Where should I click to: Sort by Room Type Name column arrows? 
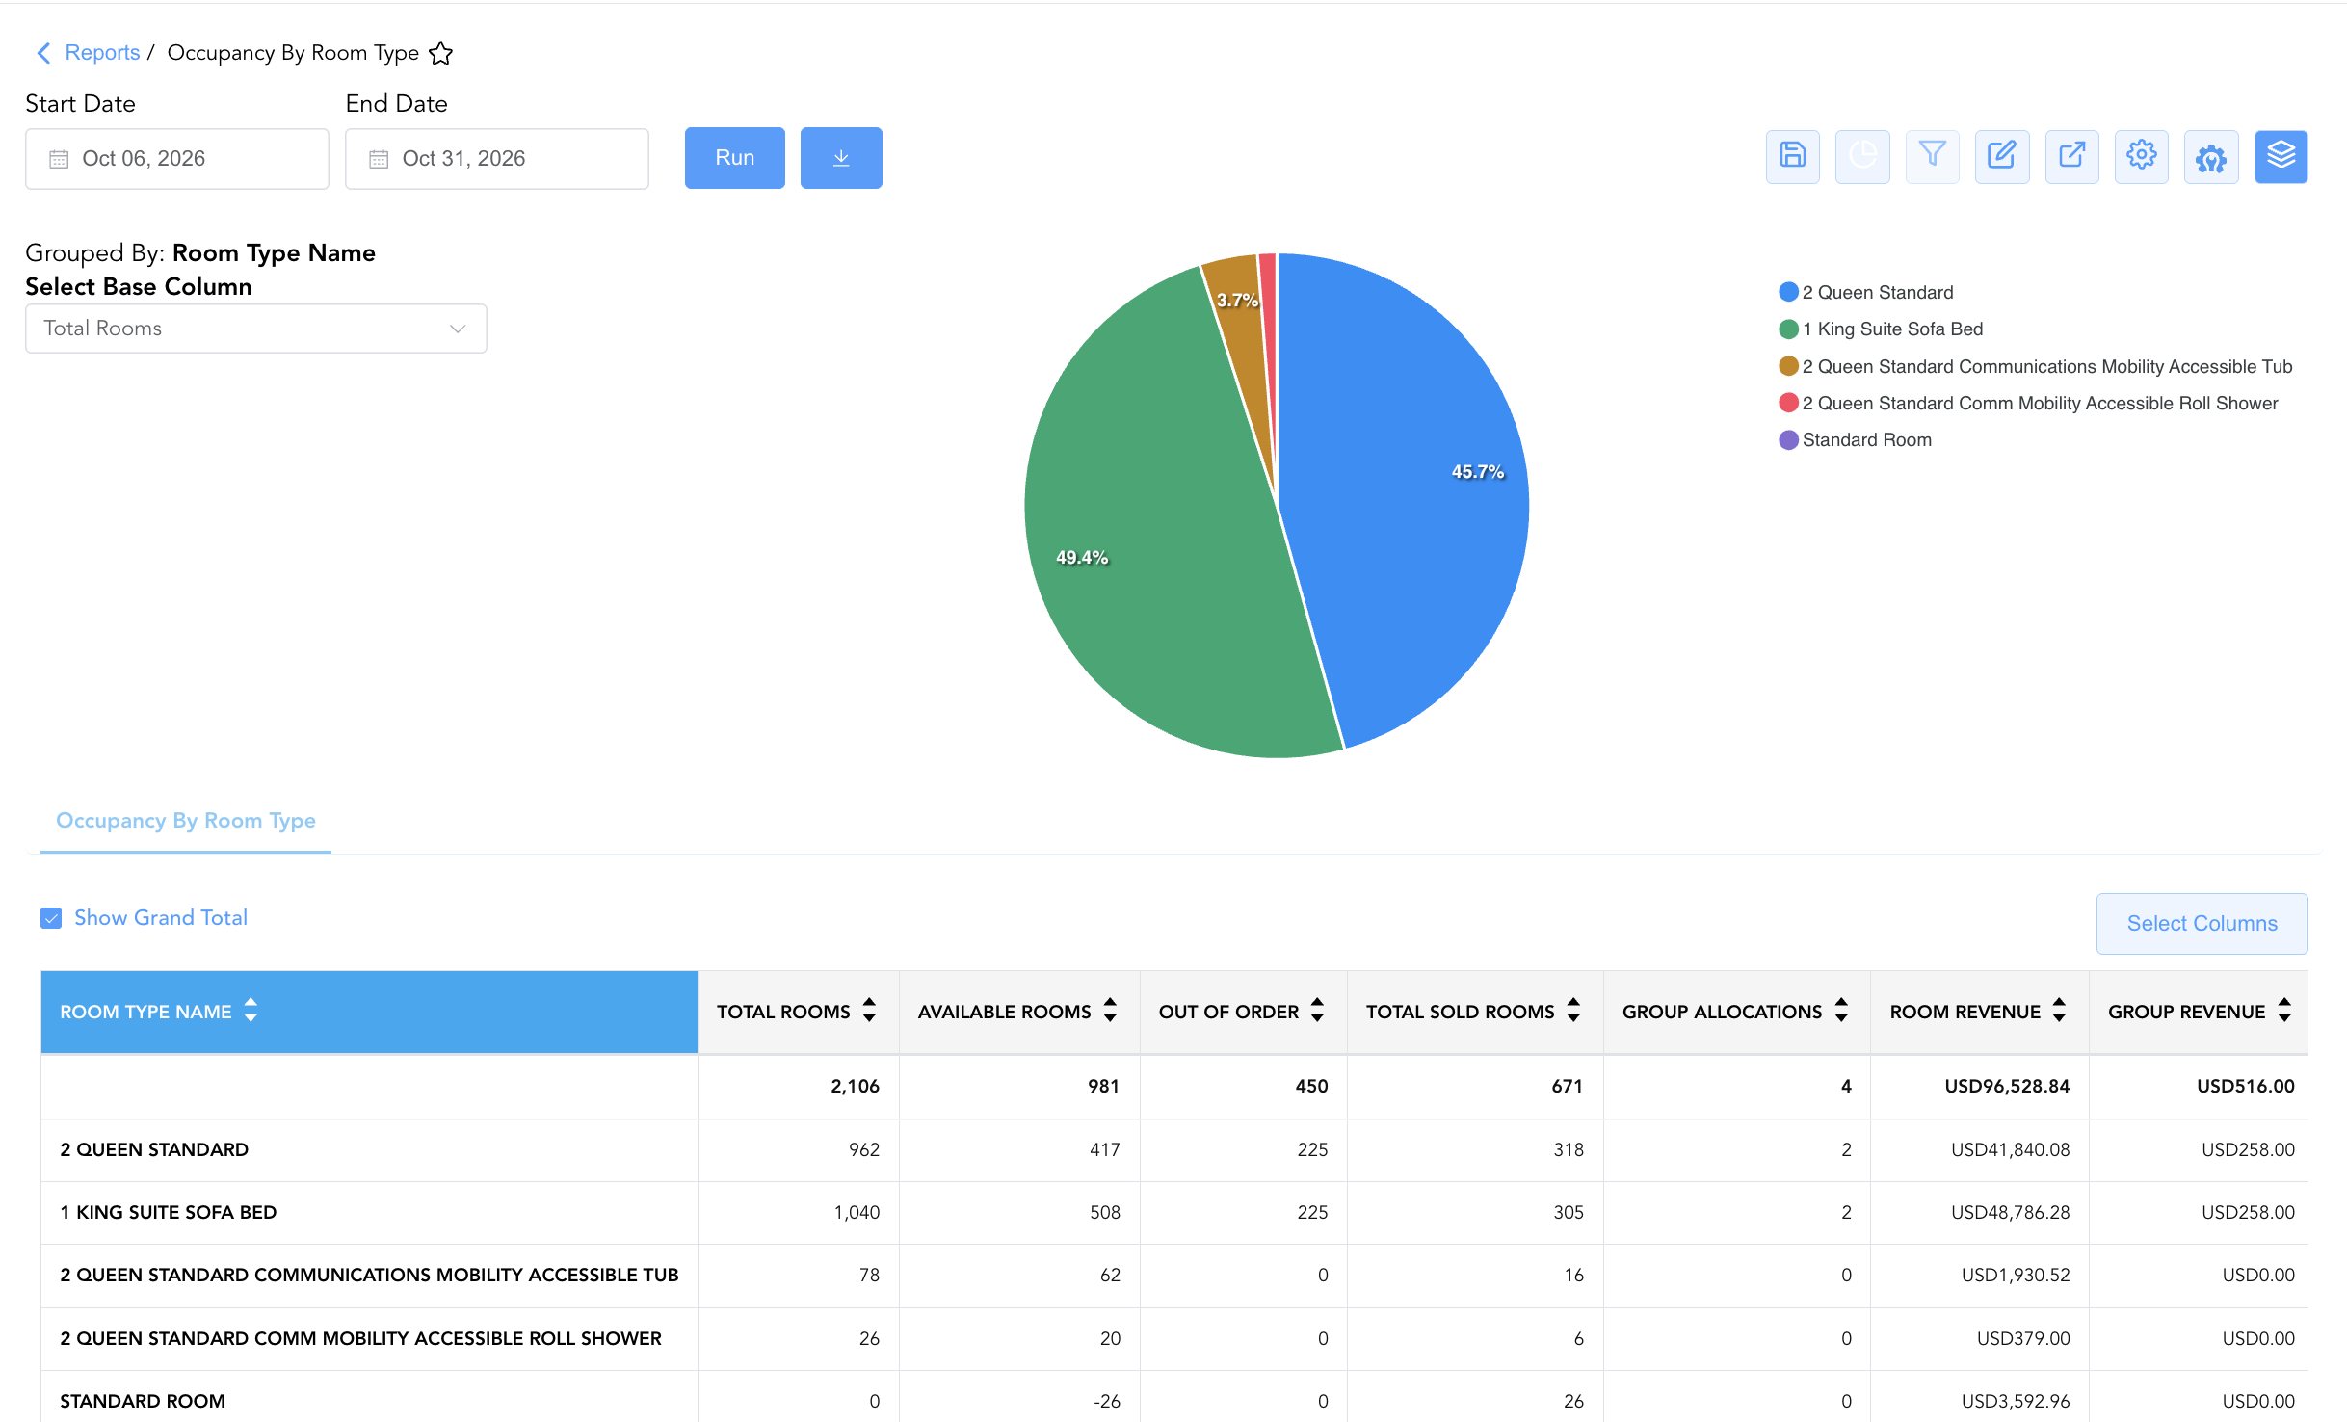[251, 1011]
